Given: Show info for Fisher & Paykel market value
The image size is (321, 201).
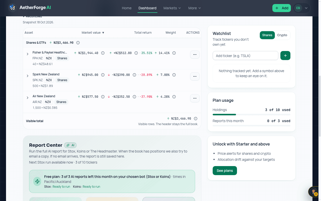Looking at the screenshot, I should (103, 53).
